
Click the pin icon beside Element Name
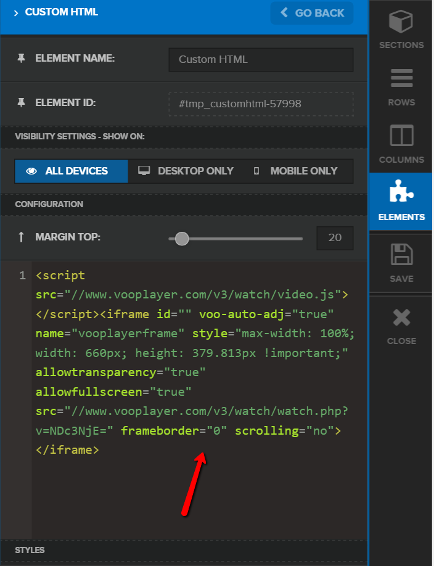[22, 58]
